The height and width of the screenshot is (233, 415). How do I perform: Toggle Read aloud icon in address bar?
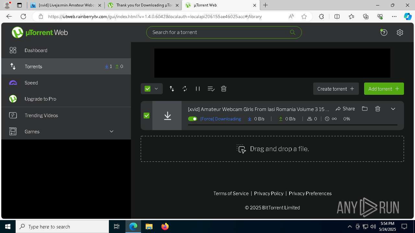[291, 17]
